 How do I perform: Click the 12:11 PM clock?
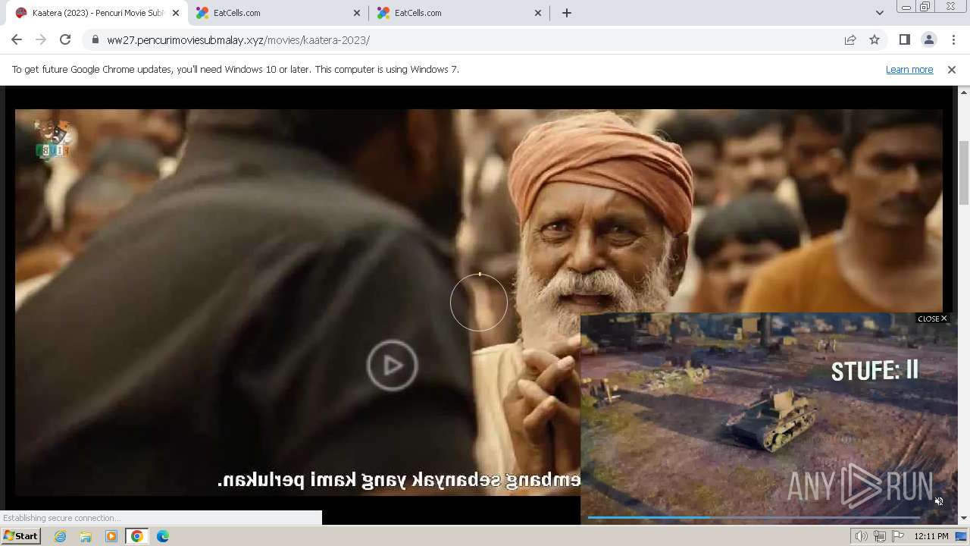pos(931,536)
